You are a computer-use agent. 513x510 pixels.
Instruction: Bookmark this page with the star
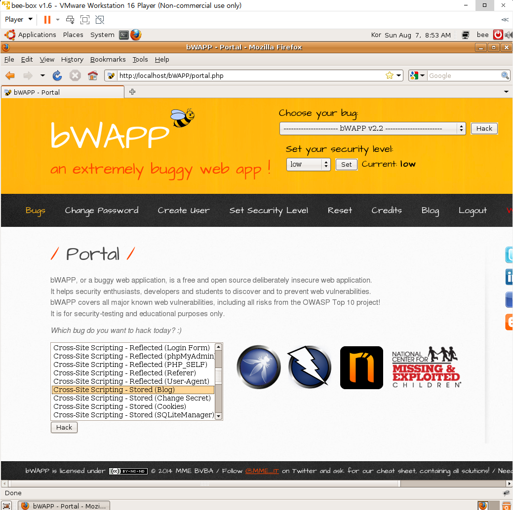390,75
